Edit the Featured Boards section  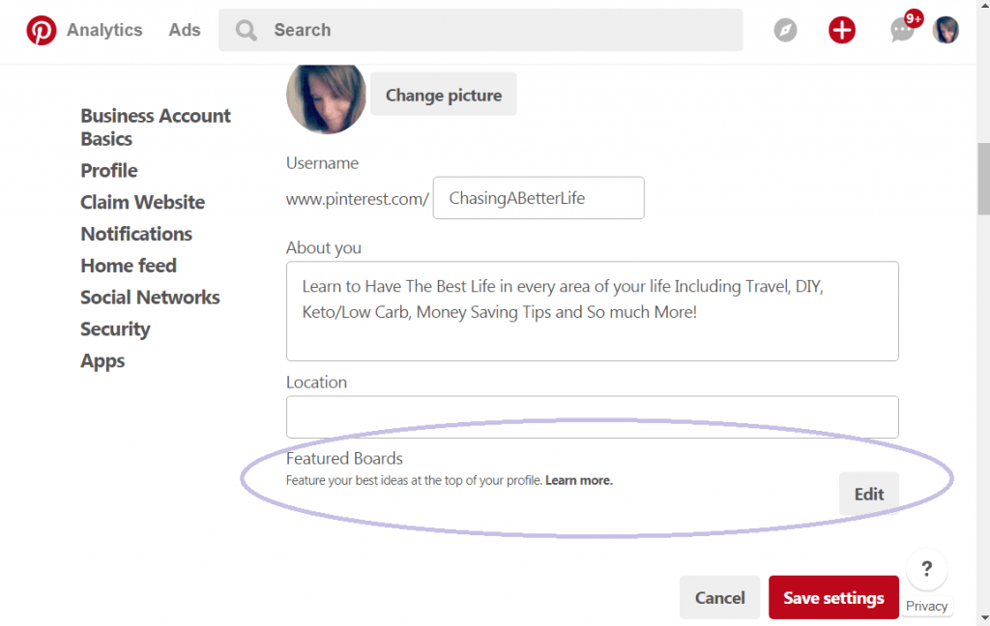[868, 494]
